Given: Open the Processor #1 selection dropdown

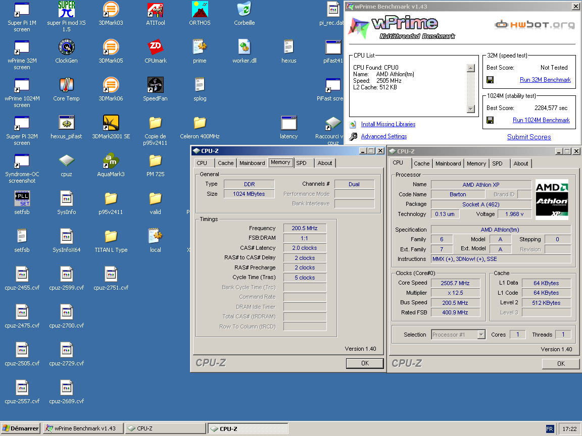Looking at the screenshot, I should [481, 335].
